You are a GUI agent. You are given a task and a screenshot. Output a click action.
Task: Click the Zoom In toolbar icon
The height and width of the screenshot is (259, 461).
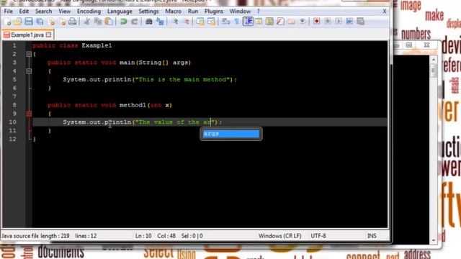[x=175, y=22]
